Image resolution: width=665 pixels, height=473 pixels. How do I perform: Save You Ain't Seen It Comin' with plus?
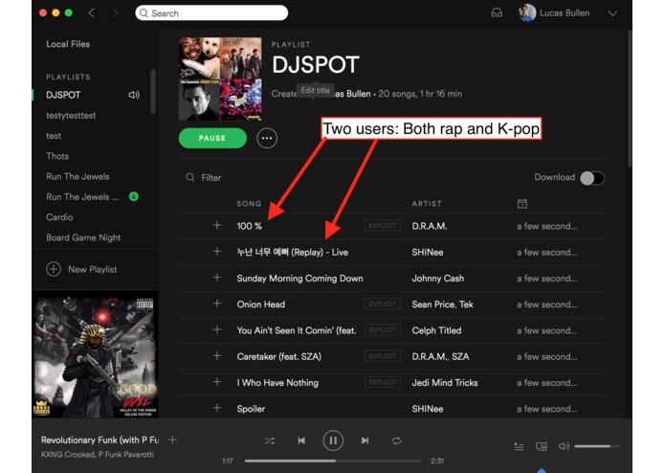coord(216,329)
